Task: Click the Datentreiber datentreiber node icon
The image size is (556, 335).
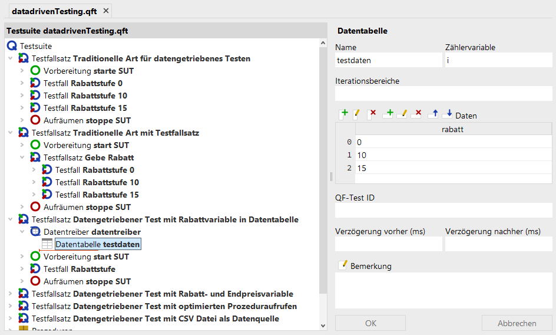Action: coord(35,232)
